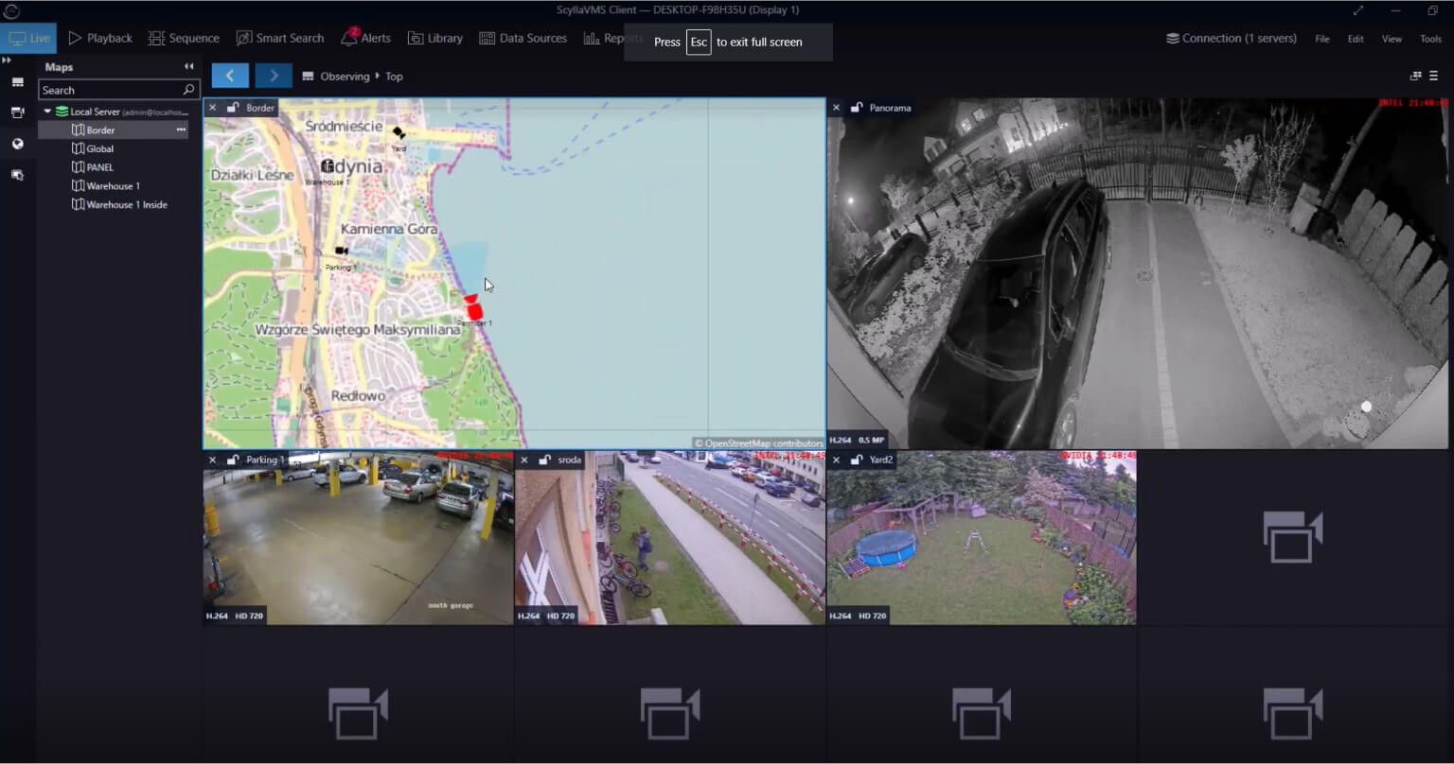This screenshot has width=1454, height=764.
Task: Switch to the Live tab
Action: tap(28, 39)
